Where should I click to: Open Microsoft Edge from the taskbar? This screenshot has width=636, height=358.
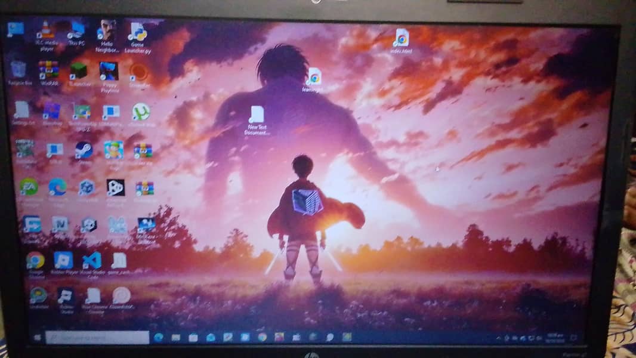[x=158, y=337]
